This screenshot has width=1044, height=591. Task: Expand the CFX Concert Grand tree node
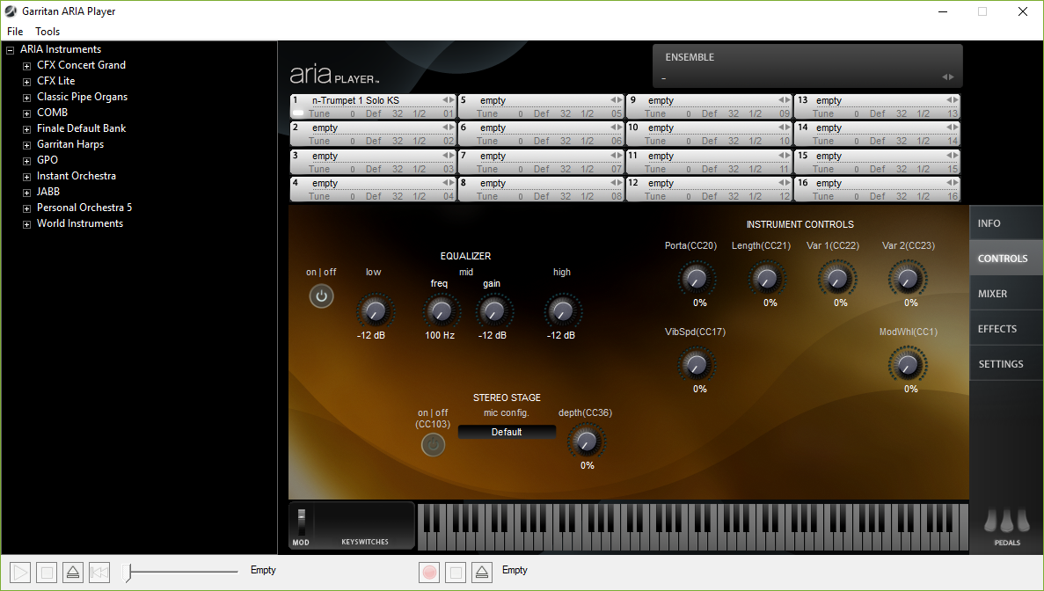(x=26, y=66)
